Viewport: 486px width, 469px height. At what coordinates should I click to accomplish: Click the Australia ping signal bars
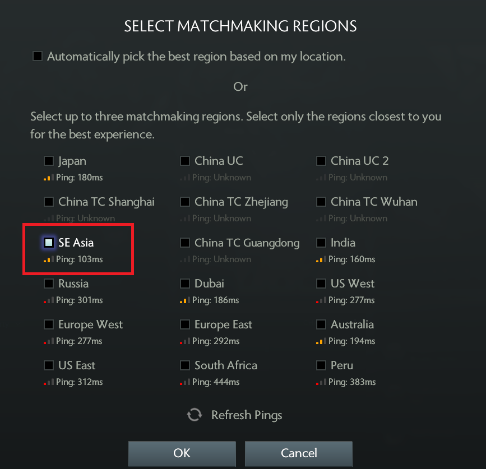pos(321,341)
